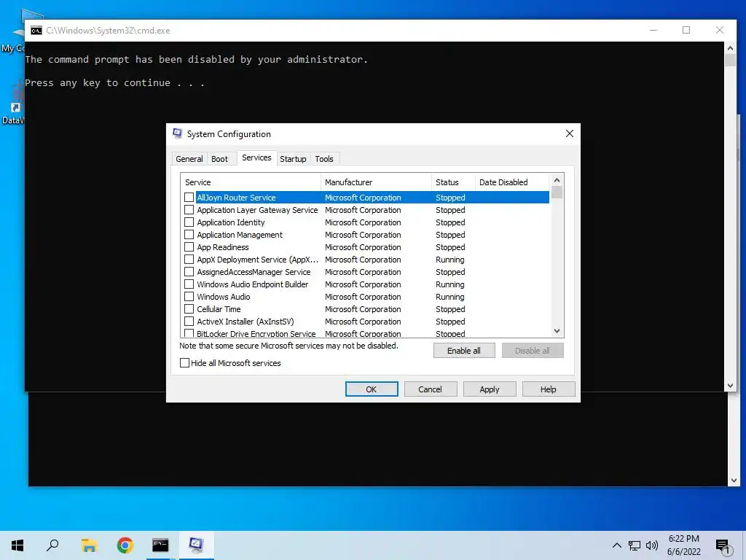The height and width of the screenshot is (560, 746).
Task: Check Windows Audio Endpoint Builder checkbox
Action: click(x=189, y=284)
